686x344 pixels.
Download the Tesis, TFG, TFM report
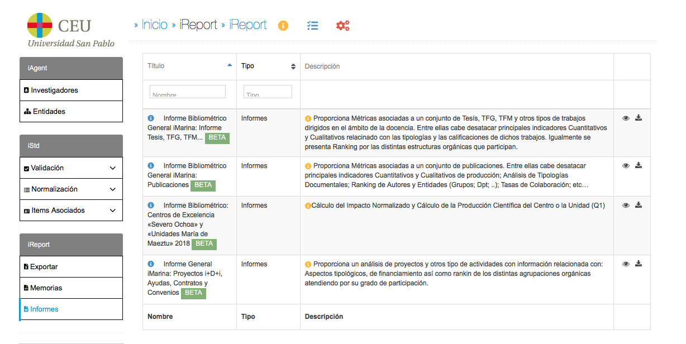[639, 118]
